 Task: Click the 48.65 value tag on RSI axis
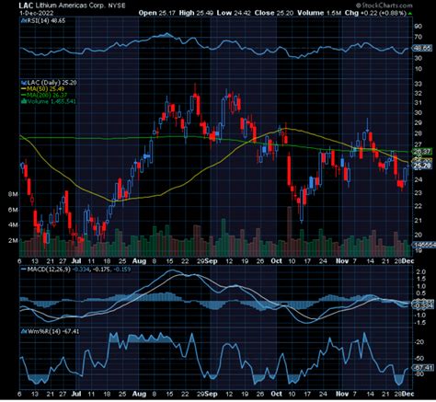pyautogui.click(x=422, y=48)
